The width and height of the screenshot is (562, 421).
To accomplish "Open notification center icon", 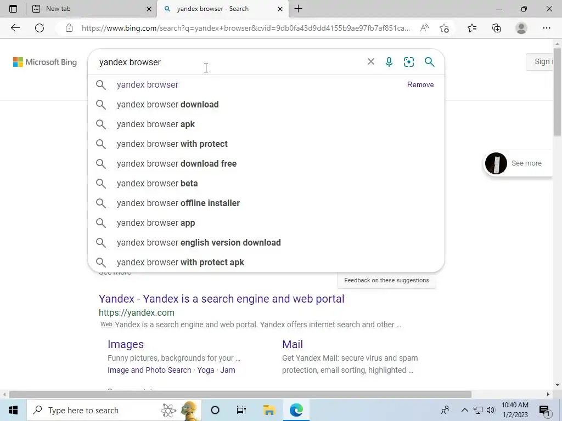I will (x=545, y=411).
